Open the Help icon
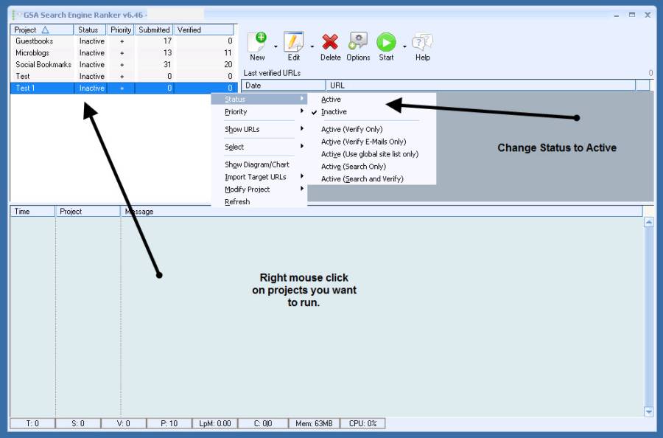Viewport: 663px width, 438px height. pos(422,43)
